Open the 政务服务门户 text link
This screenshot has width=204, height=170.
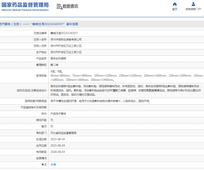(193, 9)
